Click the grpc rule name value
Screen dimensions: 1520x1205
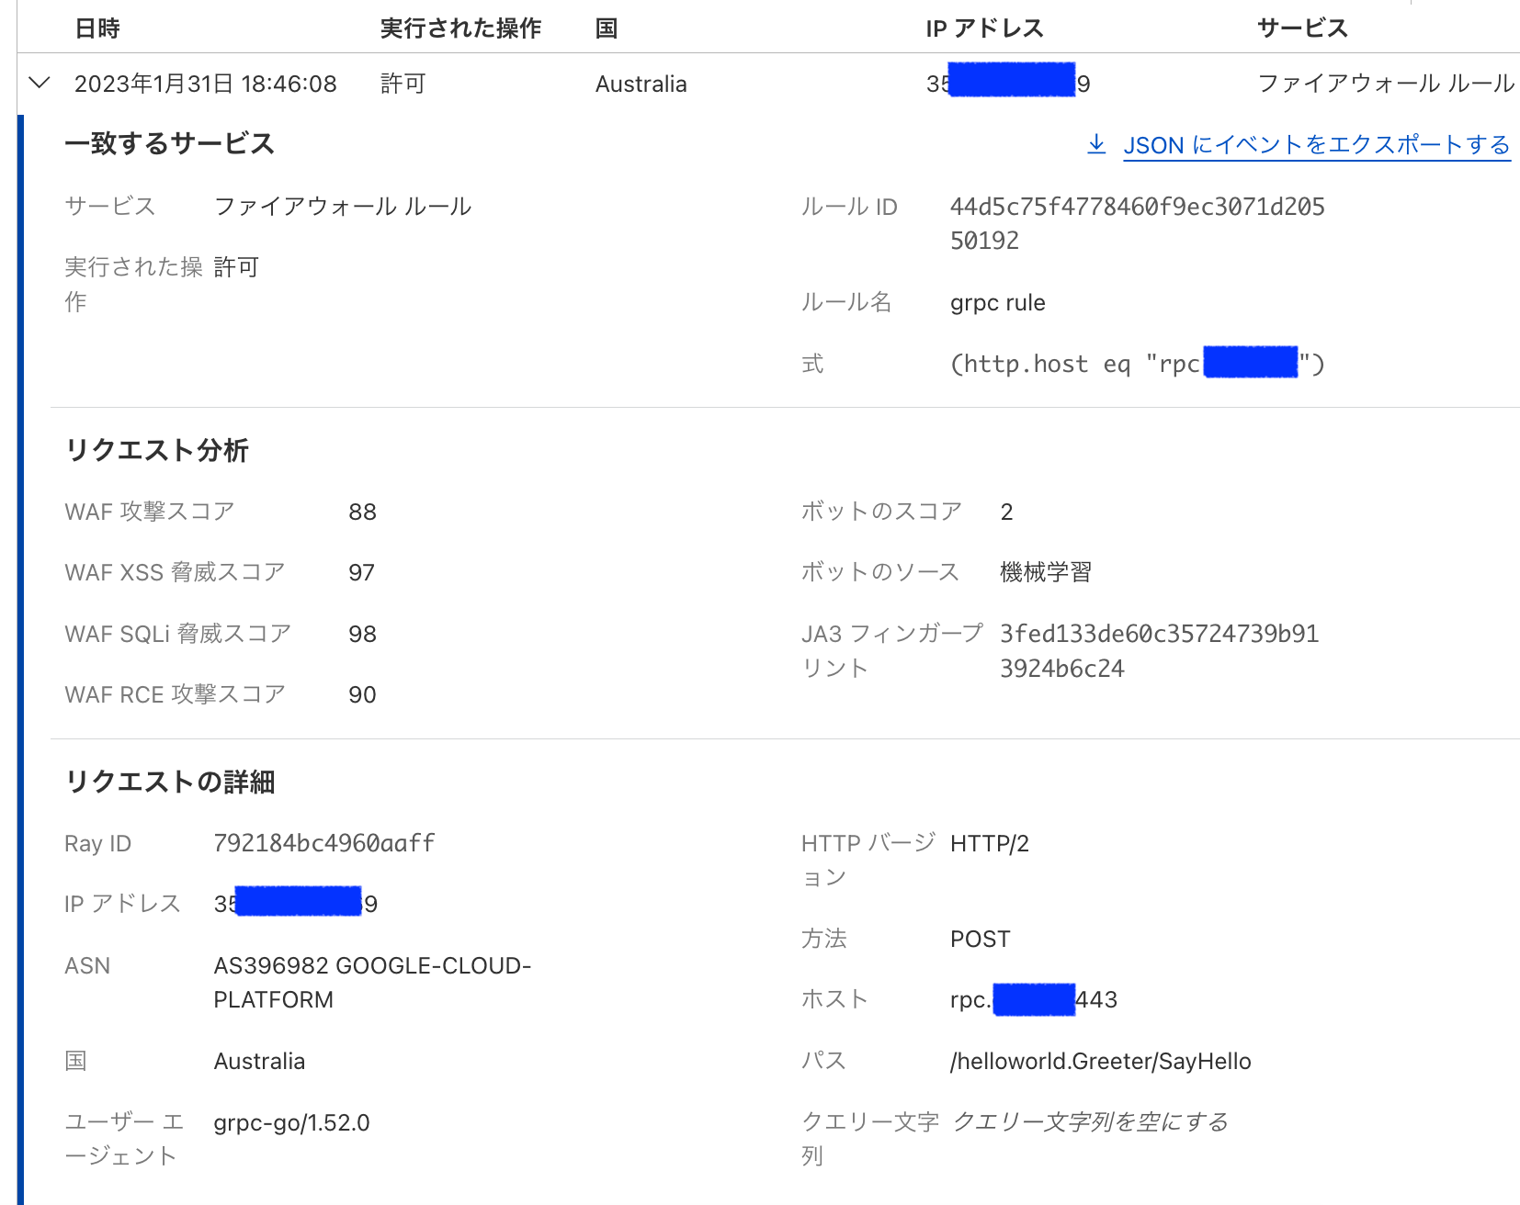pyautogui.click(x=998, y=302)
